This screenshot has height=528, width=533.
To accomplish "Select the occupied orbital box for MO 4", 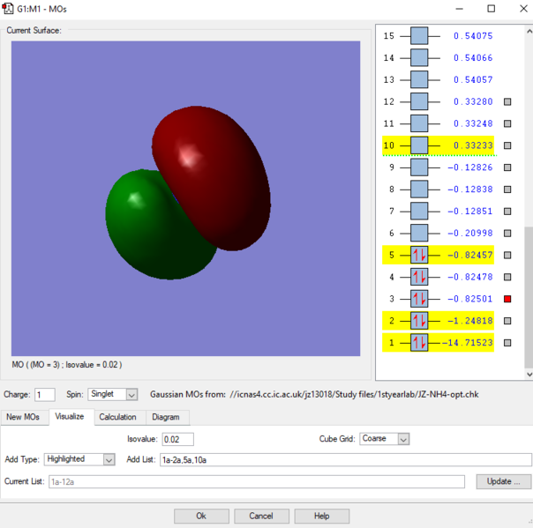I will pyautogui.click(x=419, y=277).
